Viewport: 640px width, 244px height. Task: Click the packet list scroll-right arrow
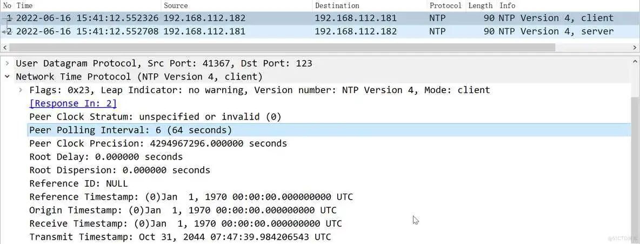click(635, 48)
